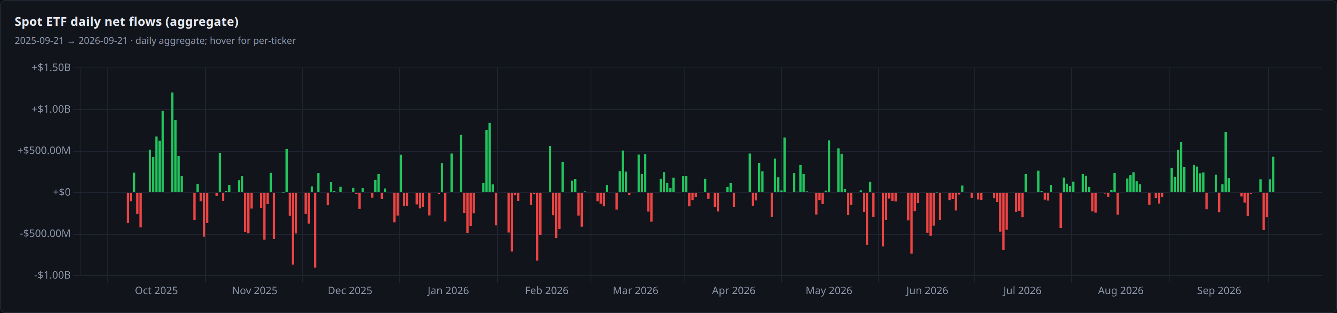Select the Nov 2025 x-axis label
Image resolution: width=1337 pixels, height=313 pixels.
254,290
